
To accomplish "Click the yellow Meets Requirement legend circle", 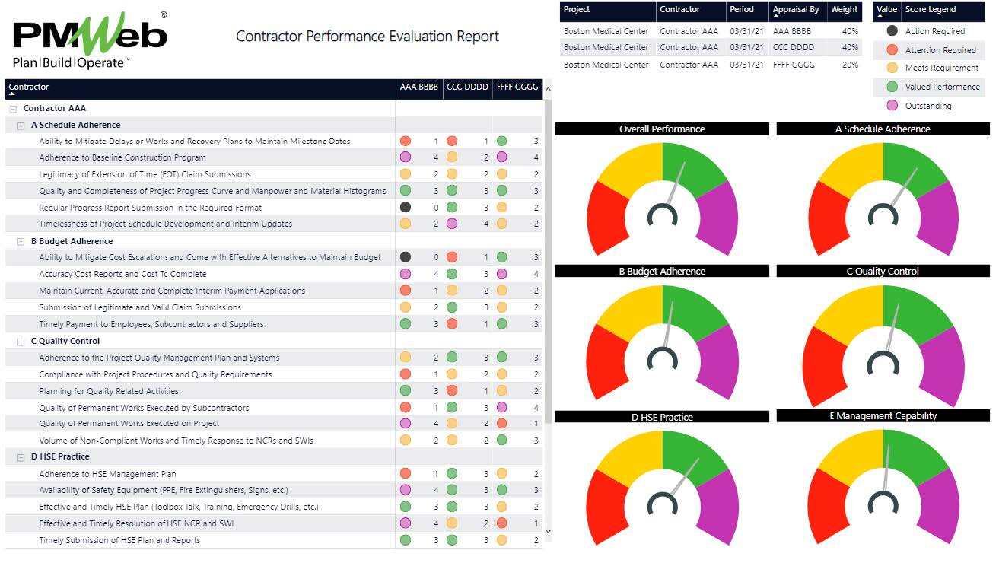I will (892, 68).
